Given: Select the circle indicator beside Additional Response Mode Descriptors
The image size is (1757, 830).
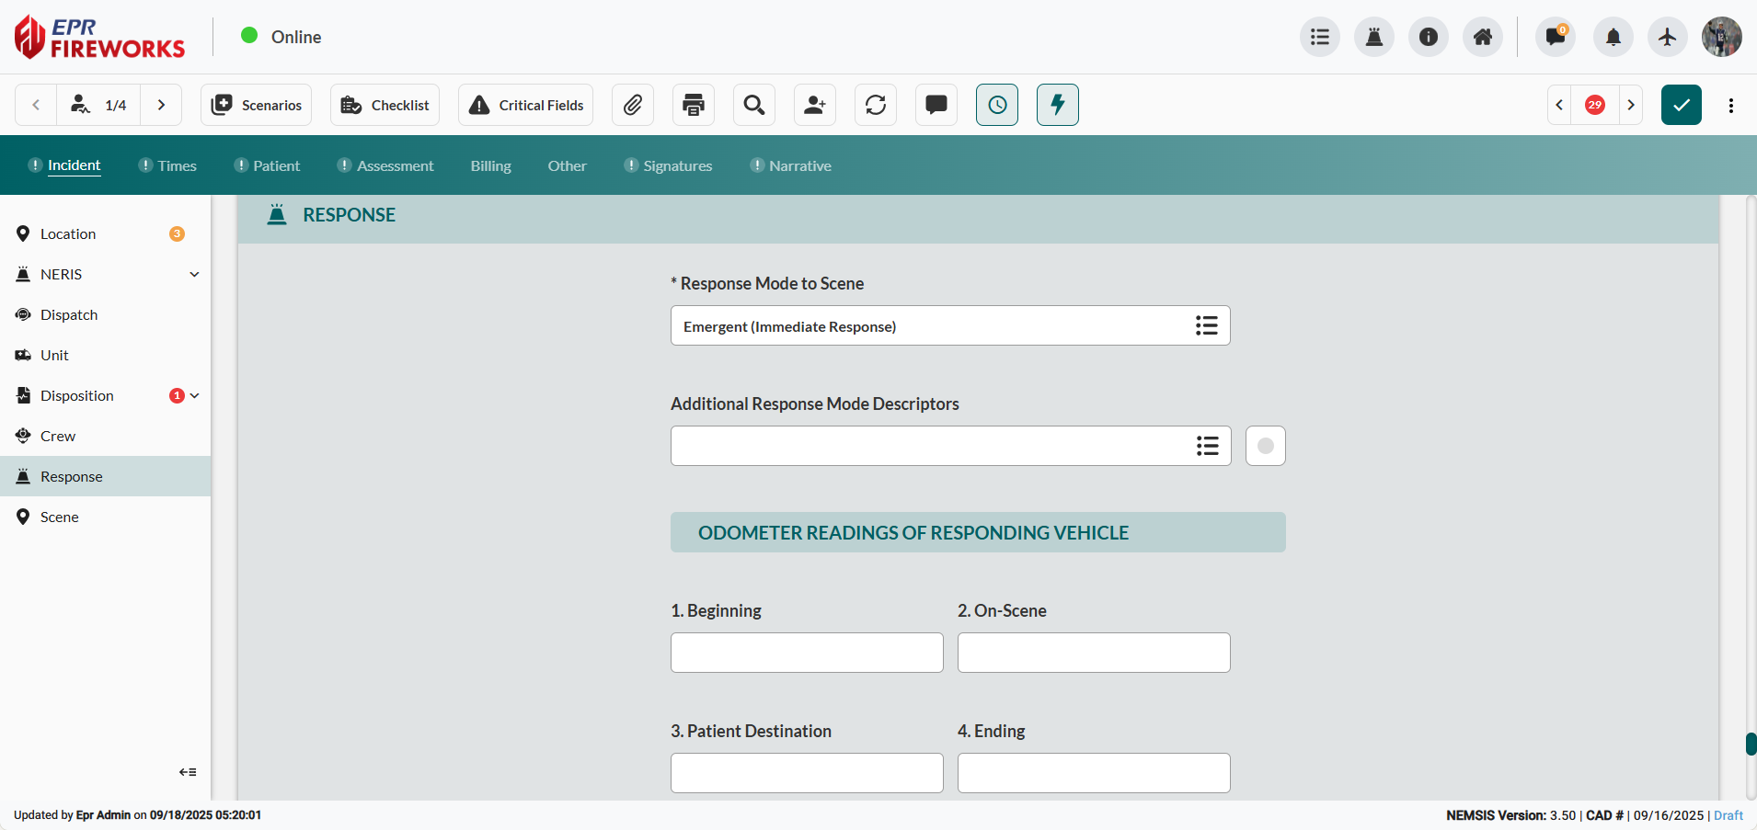Looking at the screenshot, I should [x=1265, y=446].
